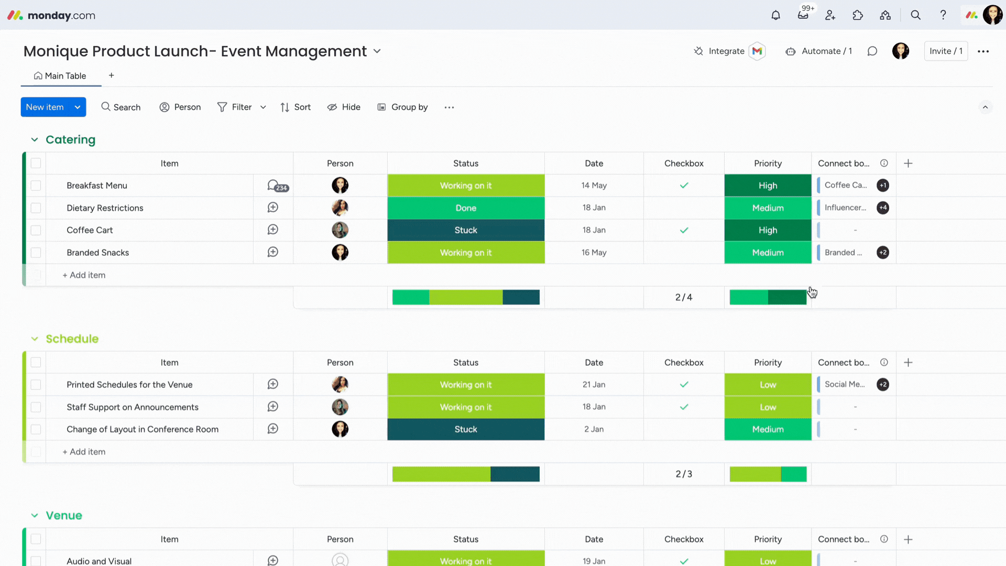The image size is (1006, 566).
Task: Add a column to the Catering group
Action: pos(908,163)
